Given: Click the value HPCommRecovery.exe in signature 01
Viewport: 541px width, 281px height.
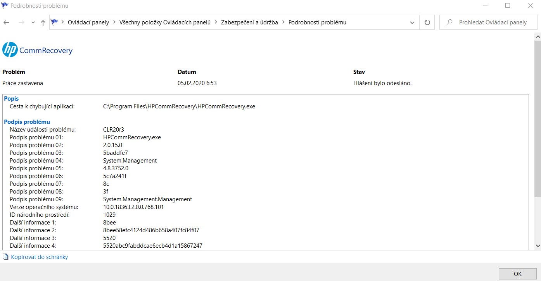Looking at the screenshot, I should tap(132, 137).
